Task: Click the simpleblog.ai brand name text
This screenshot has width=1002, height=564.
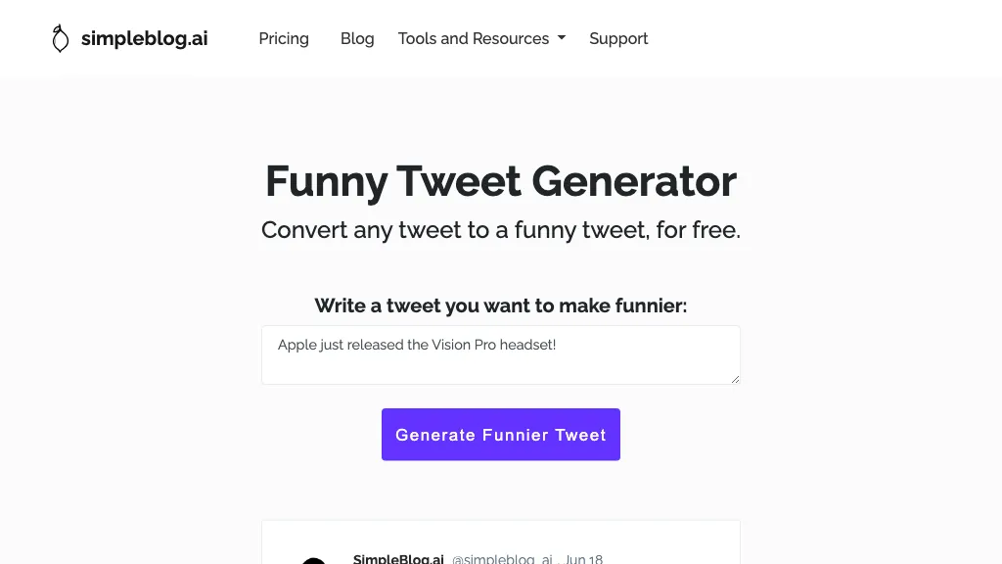Action: pyautogui.click(x=144, y=39)
